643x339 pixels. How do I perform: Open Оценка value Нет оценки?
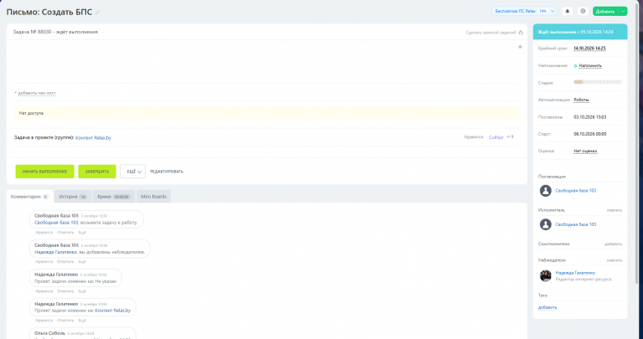pos(585,152)
